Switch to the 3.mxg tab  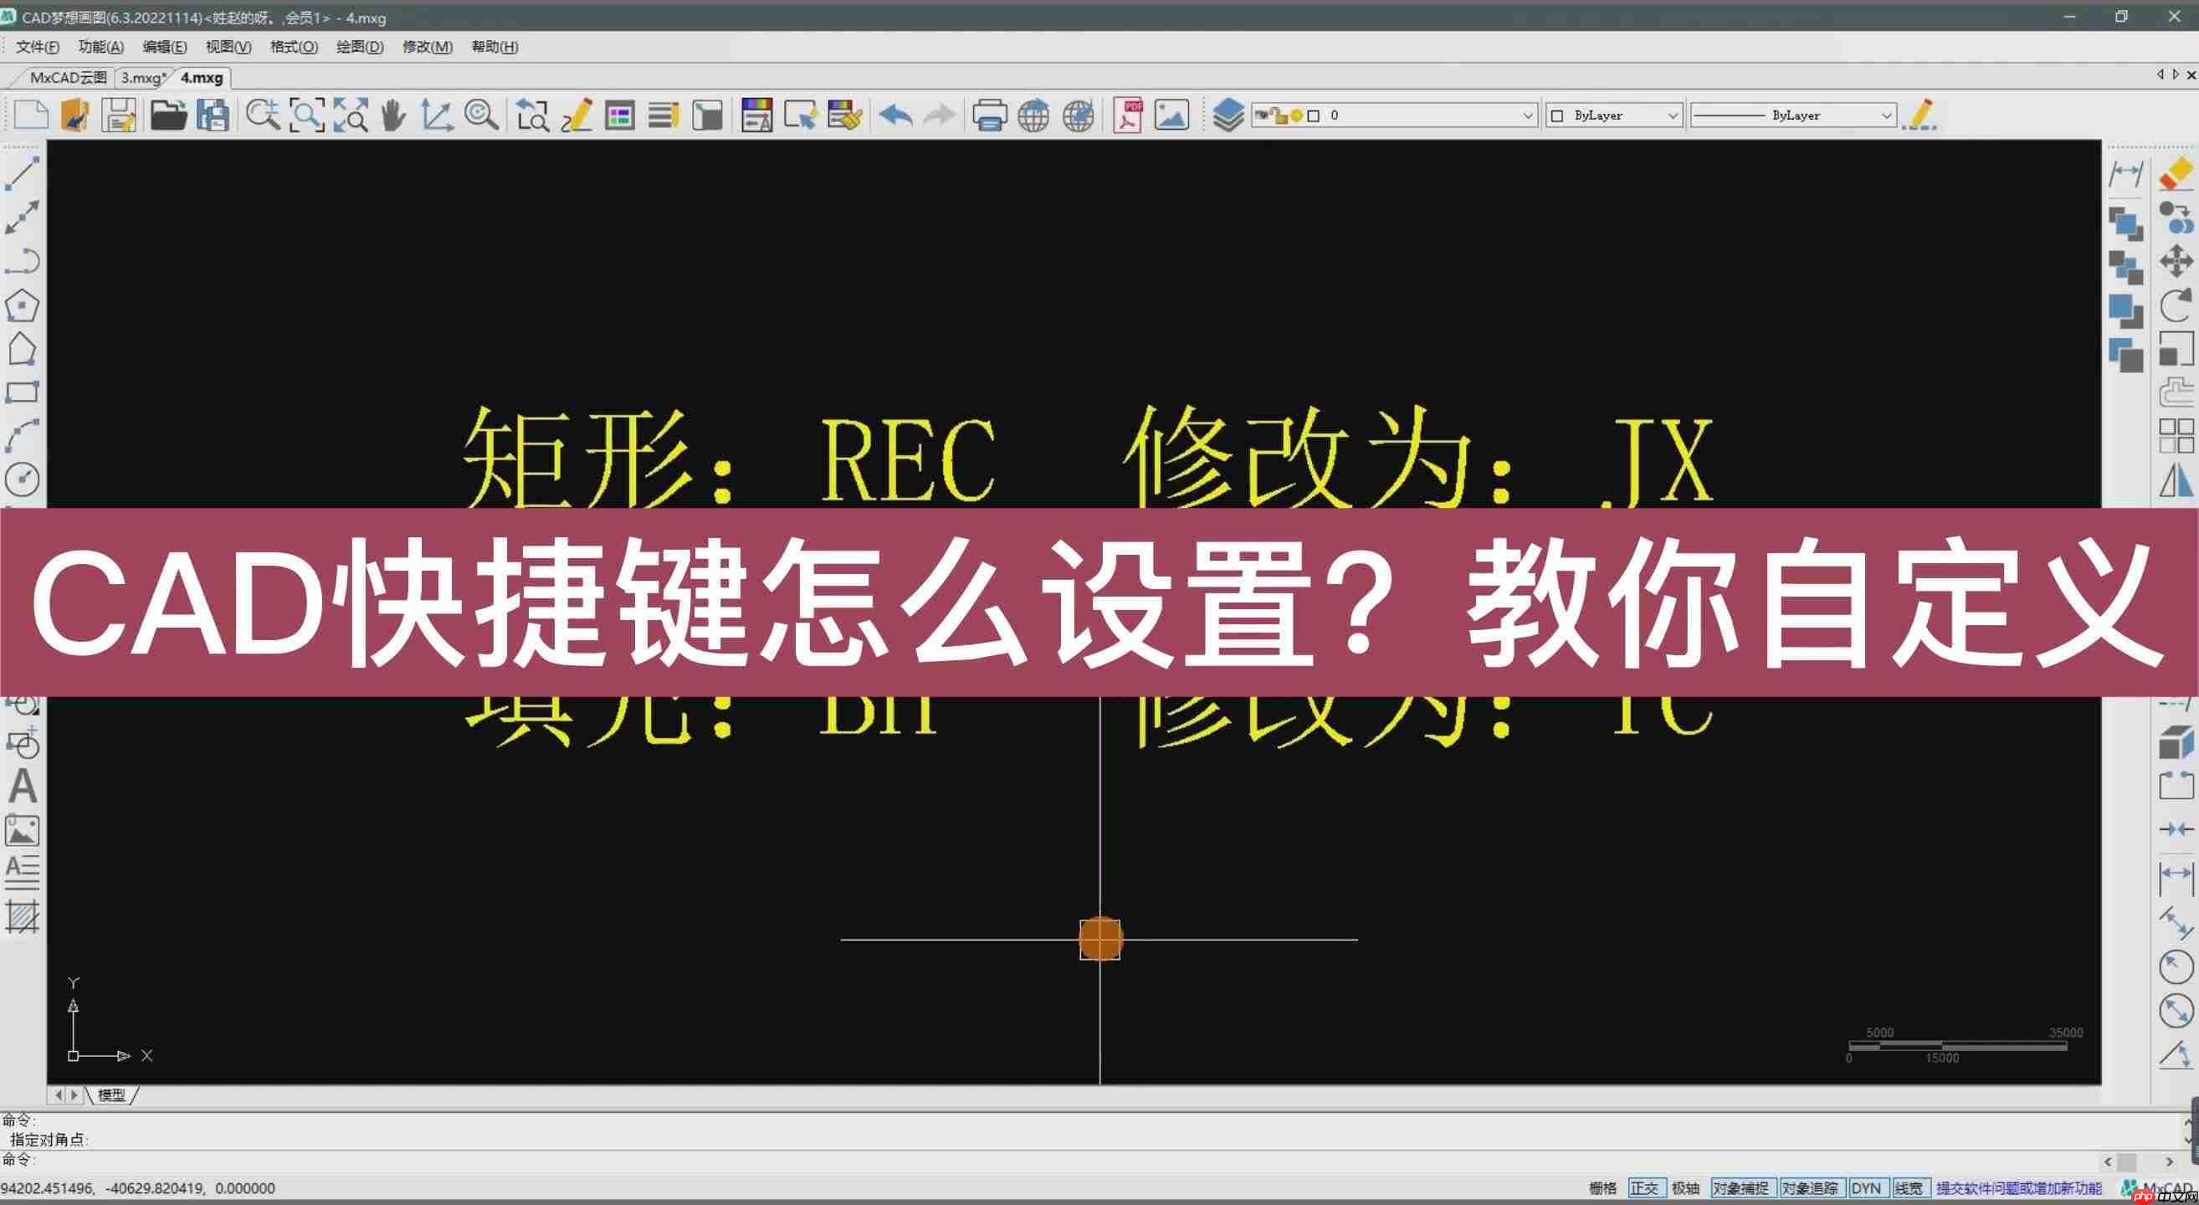click(x=143, y=78)
